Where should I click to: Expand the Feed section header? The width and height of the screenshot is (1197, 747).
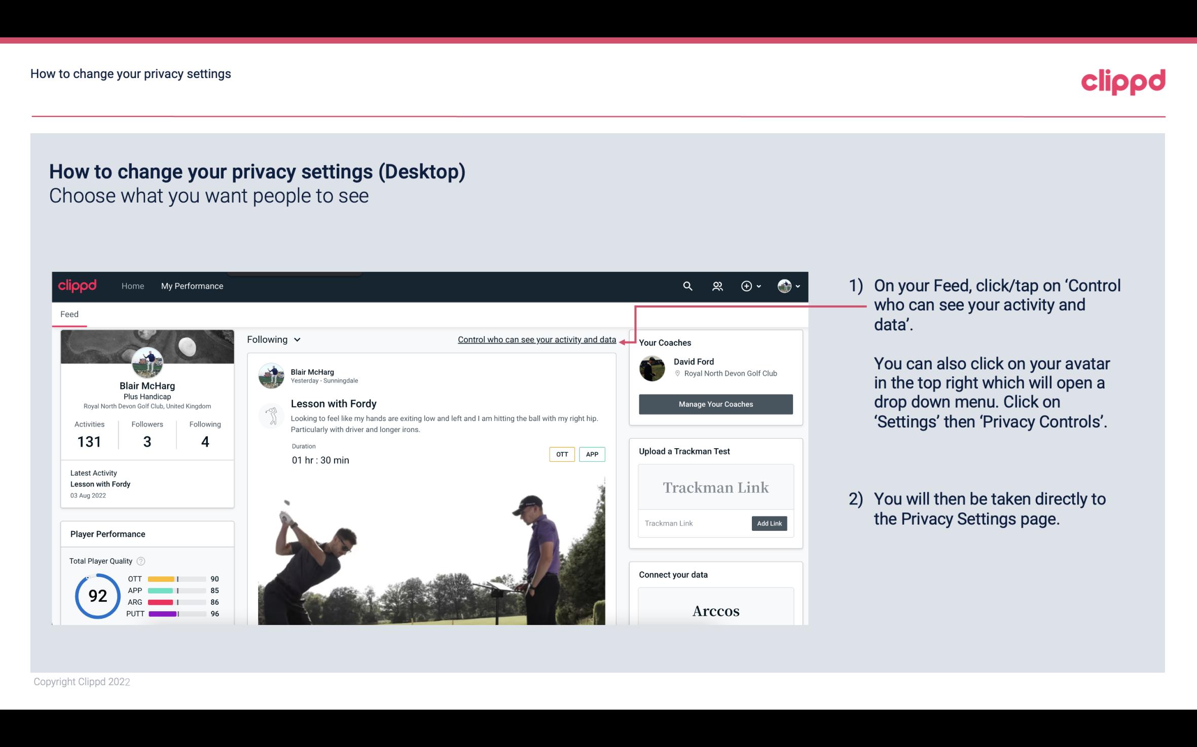(x=70, y=314)
